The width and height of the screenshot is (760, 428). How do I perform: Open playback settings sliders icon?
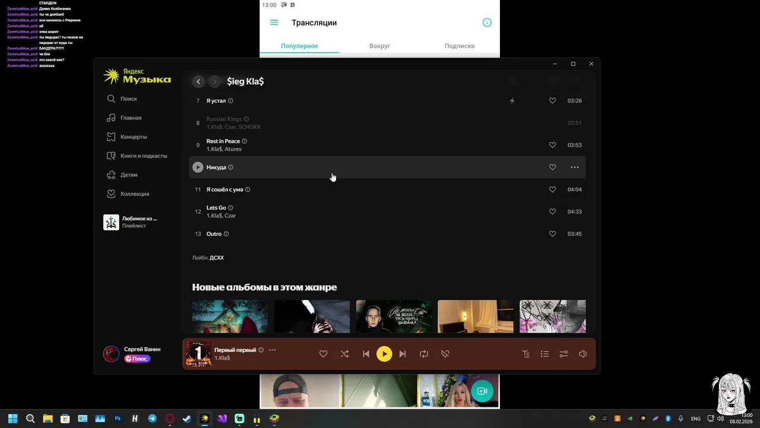563,354
